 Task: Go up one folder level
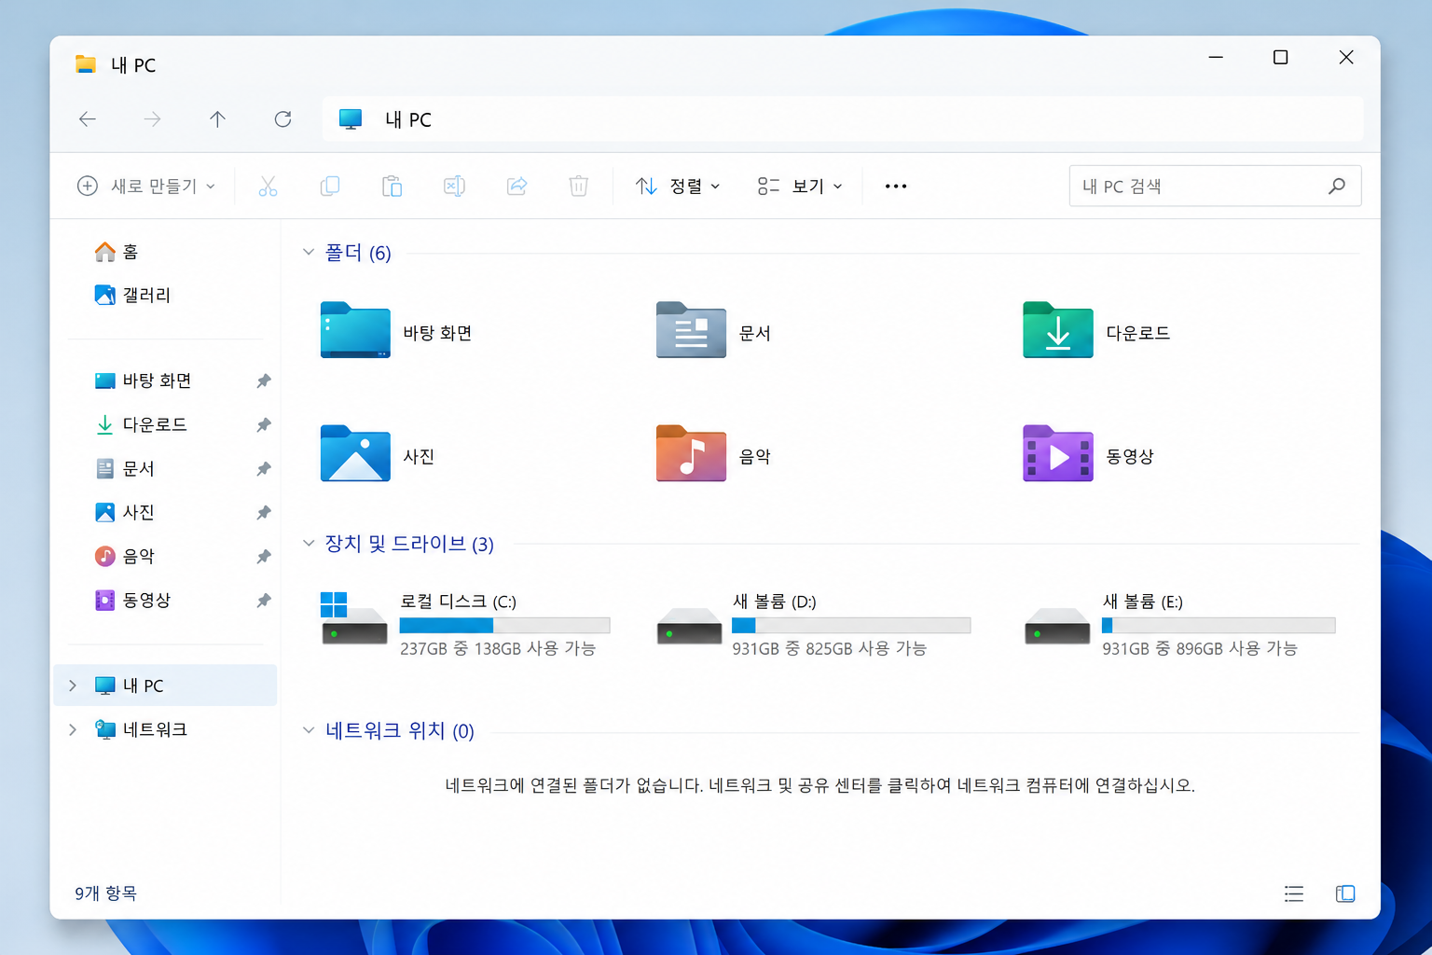[217, 119]
